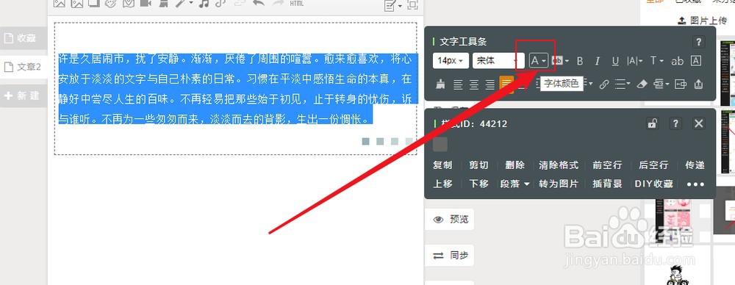Open the 收藏 sidebar tab

pyautogui.click(x=24, y=38)
